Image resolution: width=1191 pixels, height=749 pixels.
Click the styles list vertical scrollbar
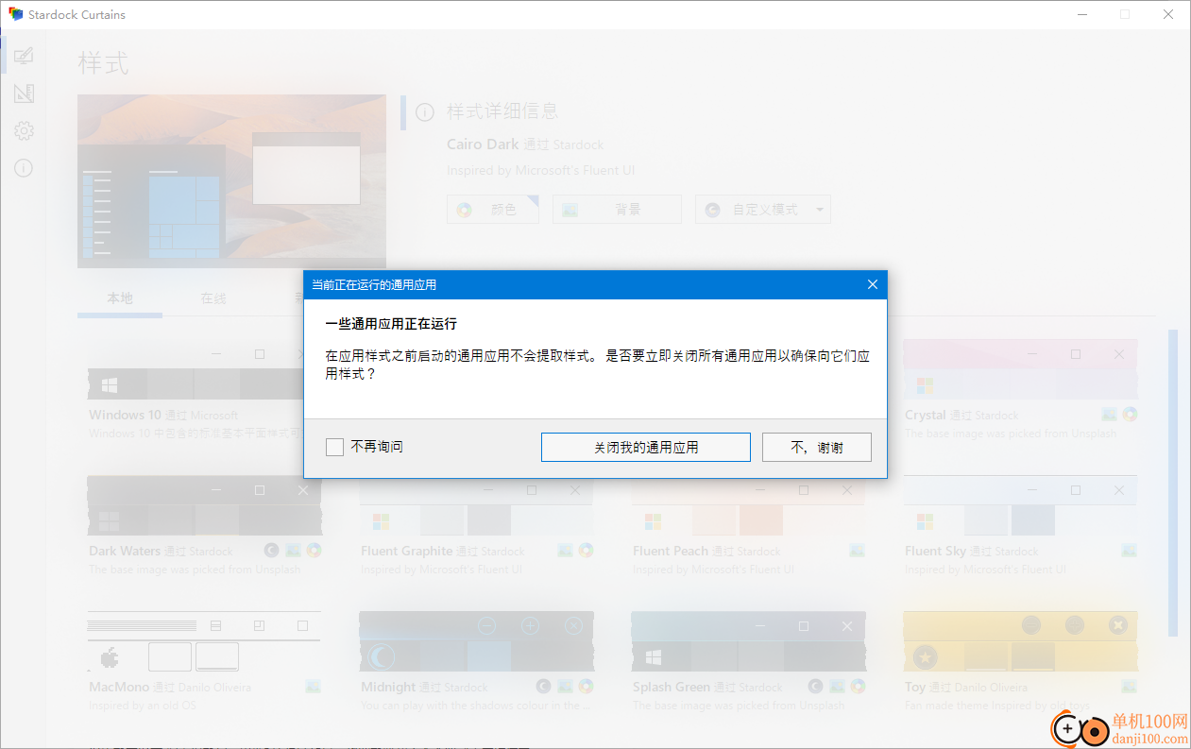pyautogui.click(x=1173, y=482)
